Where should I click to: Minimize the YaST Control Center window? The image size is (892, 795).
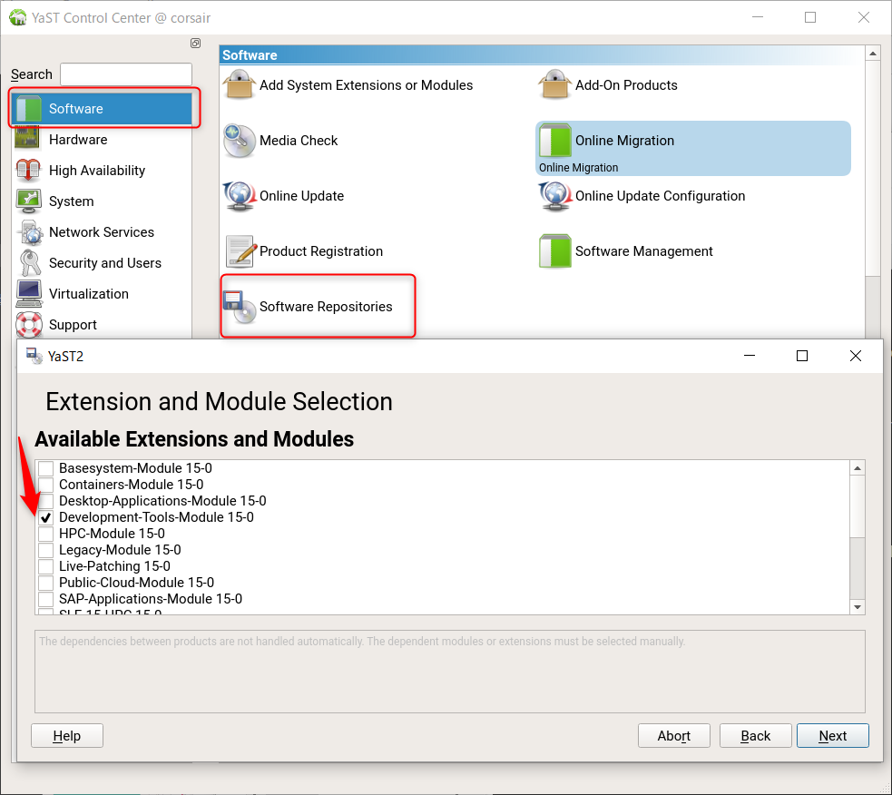[x=757, y=17]
